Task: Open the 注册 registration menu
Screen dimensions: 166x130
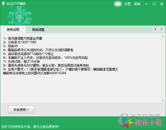Action: [x=118, y=4]
